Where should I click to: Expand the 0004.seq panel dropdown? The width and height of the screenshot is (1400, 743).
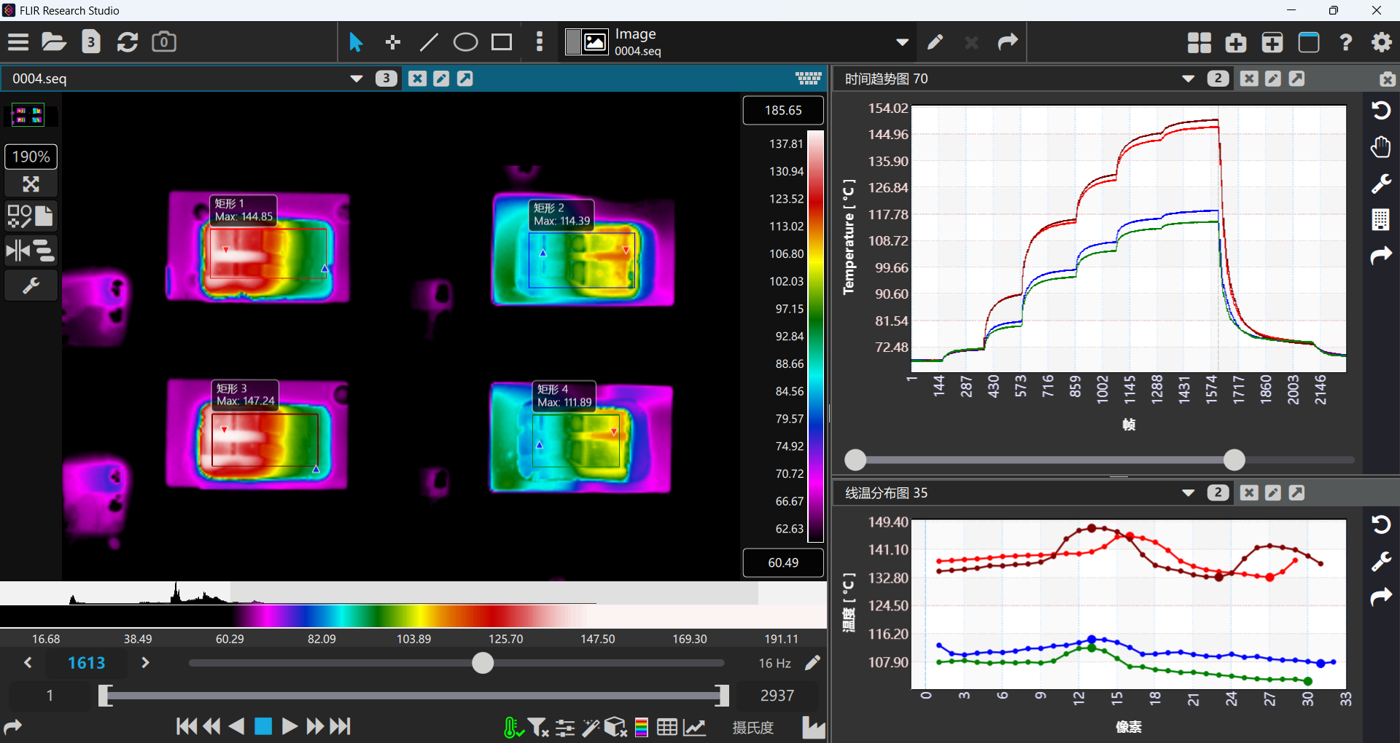(357, 79)
